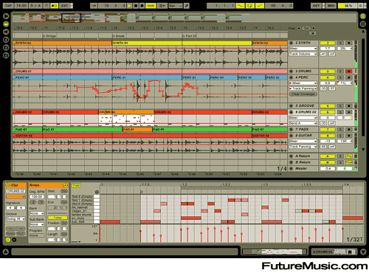Open the Track Volume chooser on SYNTH track

[x=303, y=54]
